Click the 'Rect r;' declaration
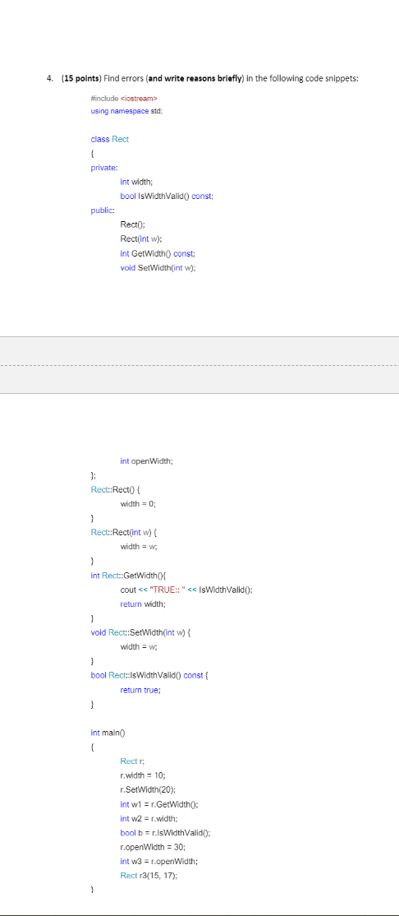399x916 pixels. 132,761
